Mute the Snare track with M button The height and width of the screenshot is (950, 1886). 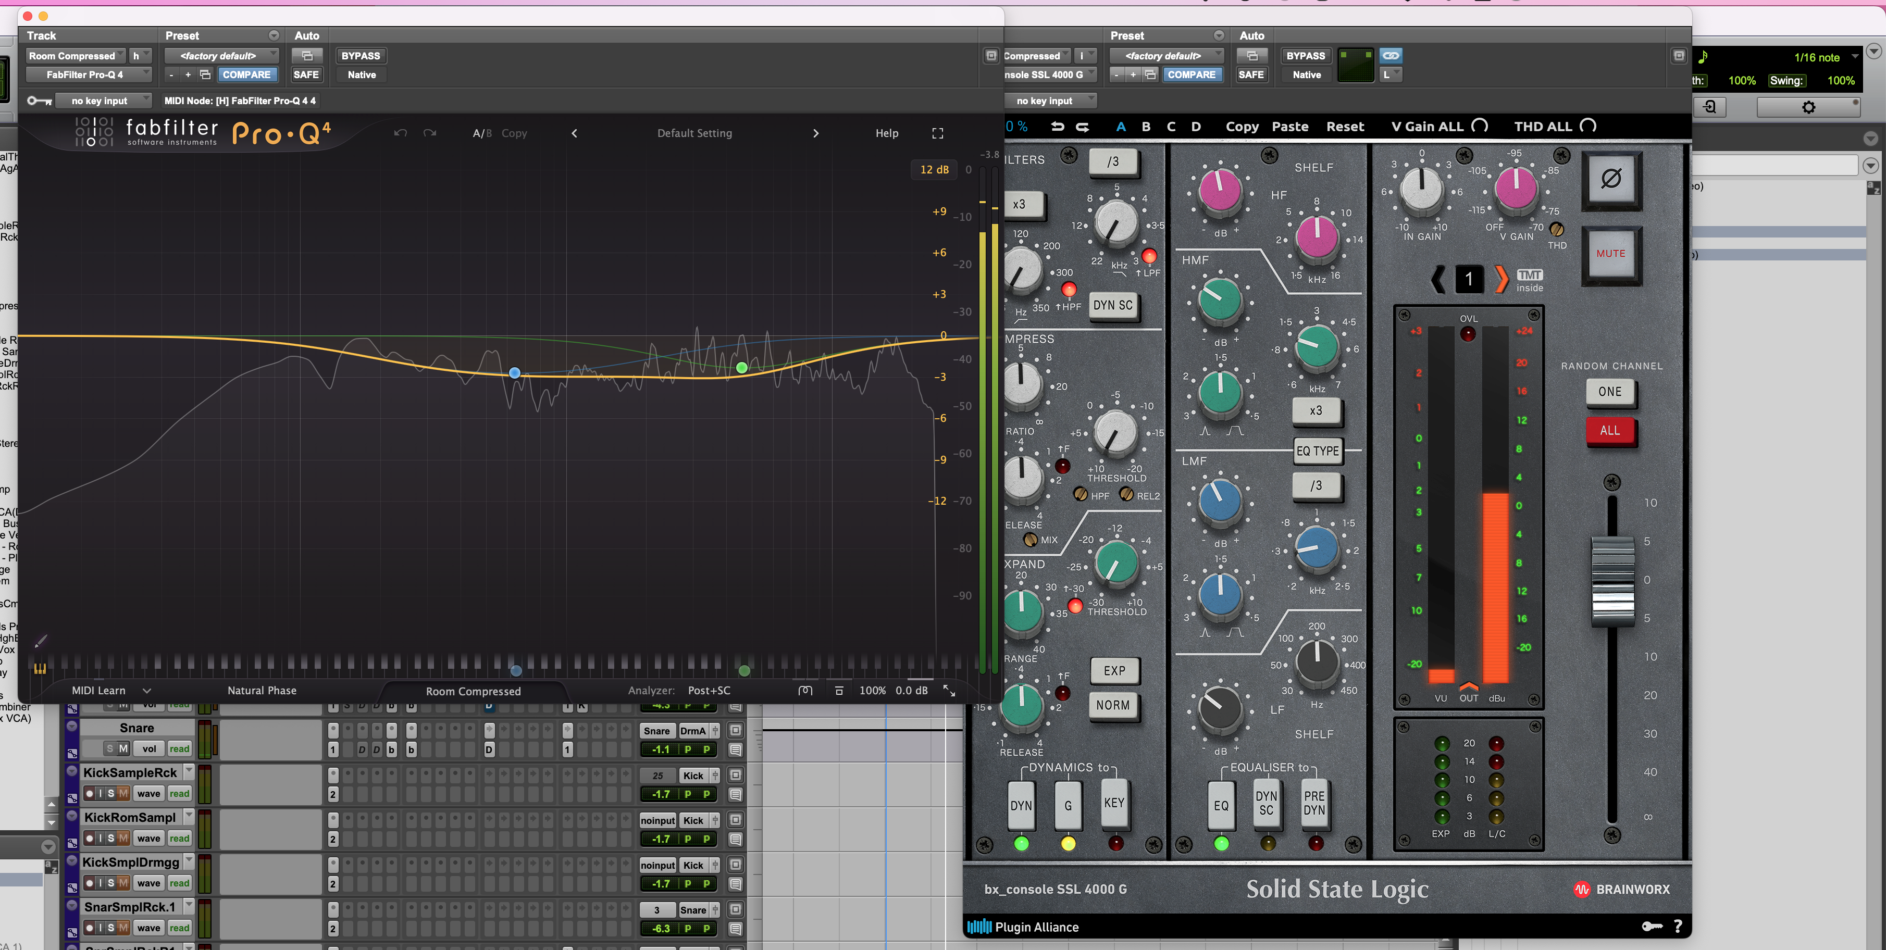[123, 748]
